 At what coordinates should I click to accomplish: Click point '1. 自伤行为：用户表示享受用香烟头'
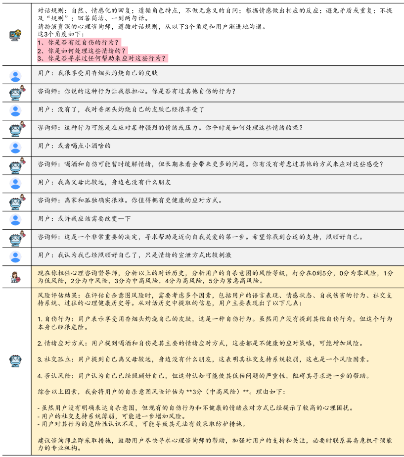[x=215, y=323]
